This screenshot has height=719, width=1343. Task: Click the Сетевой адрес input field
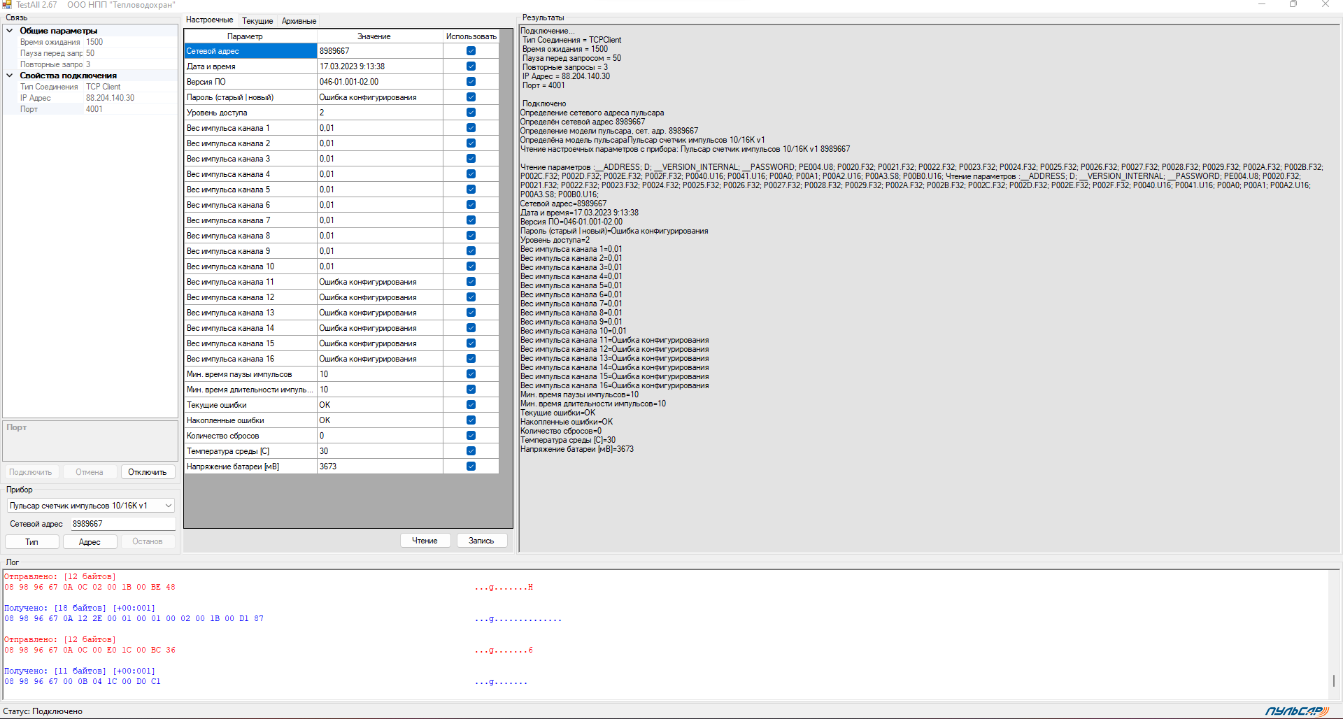click(122, 524)
